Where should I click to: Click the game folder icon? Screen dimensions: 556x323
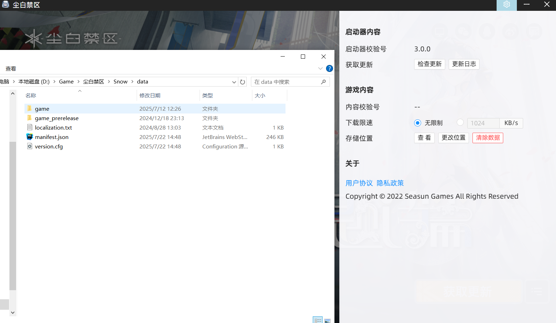(x=29, y=109)
